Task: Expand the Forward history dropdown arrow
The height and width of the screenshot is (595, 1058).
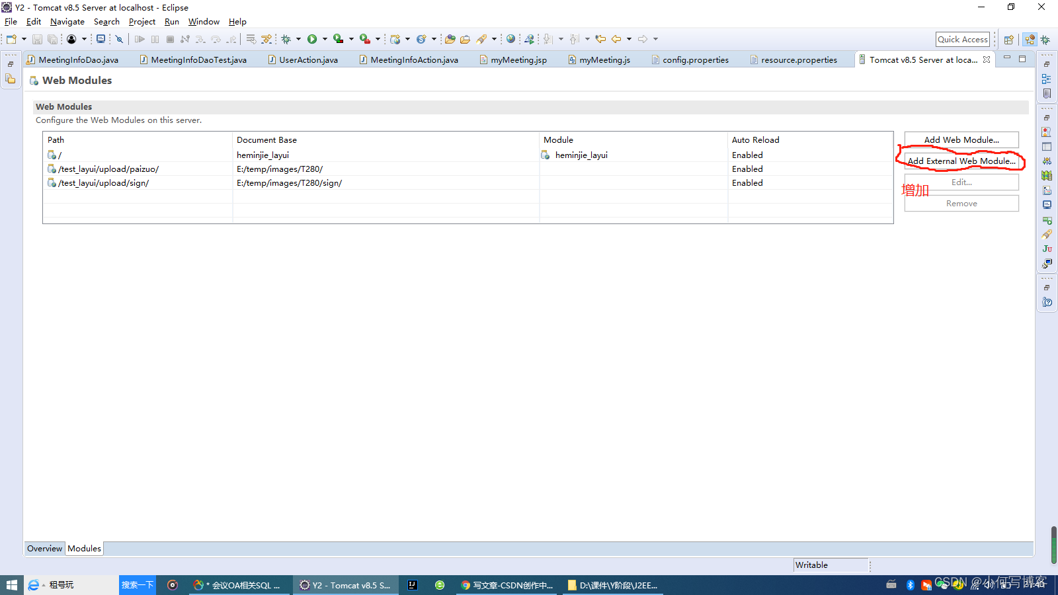Action: (x=655, y=39)
